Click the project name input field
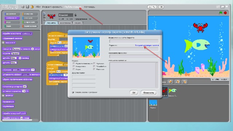This screenshot has width=233, height=131. pos(134,56)
